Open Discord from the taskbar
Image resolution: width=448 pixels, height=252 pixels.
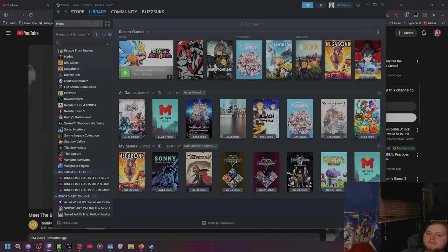click(28, 246)
